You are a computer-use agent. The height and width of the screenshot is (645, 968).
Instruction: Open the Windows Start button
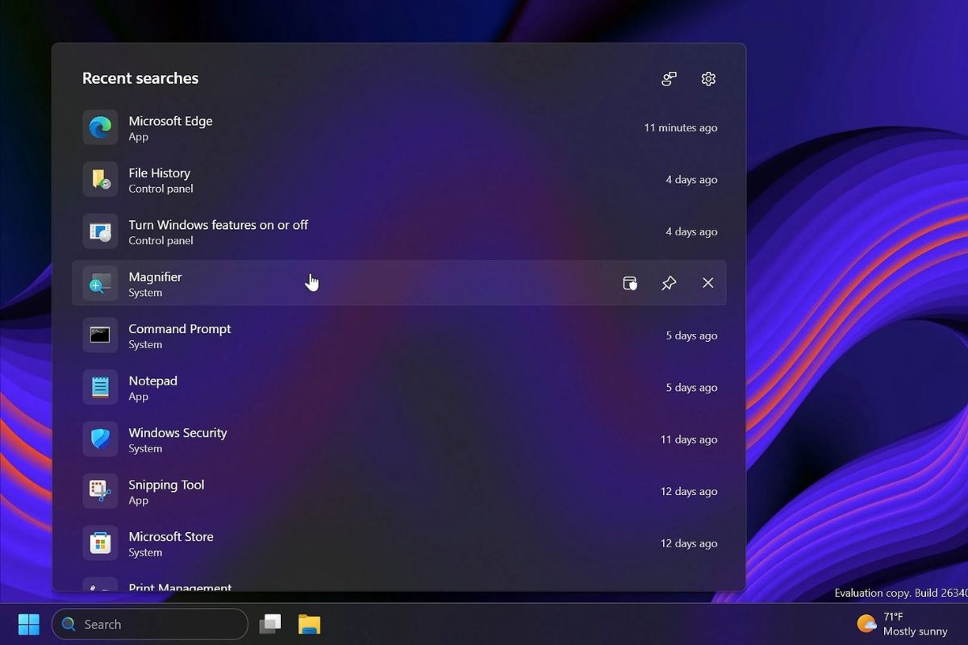click(28, 624)
